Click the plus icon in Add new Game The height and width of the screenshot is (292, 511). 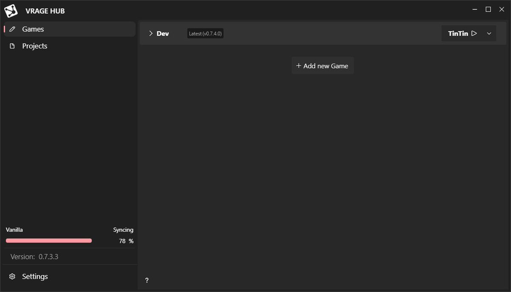tap(299, 66)
